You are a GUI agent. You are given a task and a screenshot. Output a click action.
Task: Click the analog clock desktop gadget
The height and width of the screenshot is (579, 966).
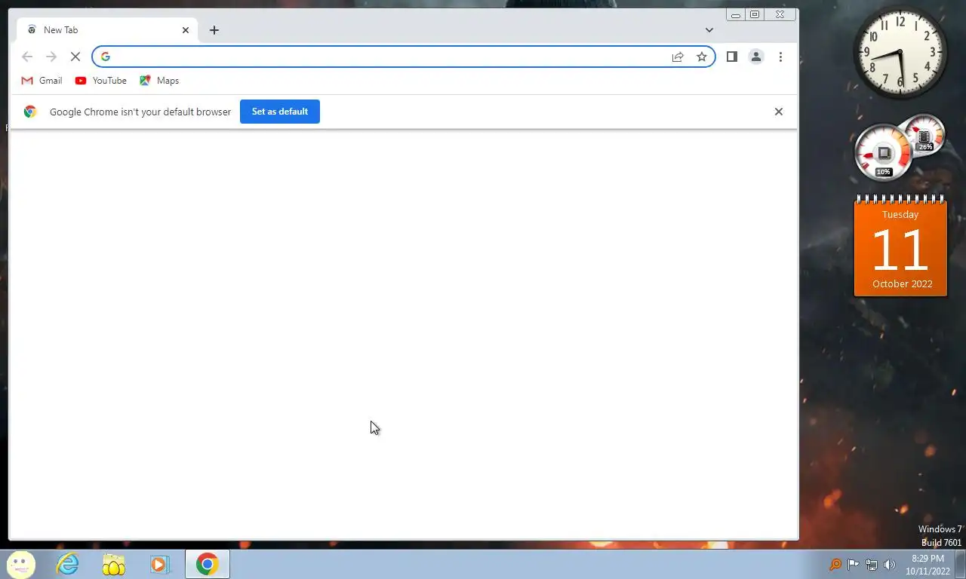(900, 53)
